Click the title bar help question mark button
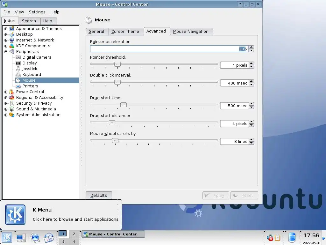The height and width of the screenshot is (245, 326). coord(240,4)
